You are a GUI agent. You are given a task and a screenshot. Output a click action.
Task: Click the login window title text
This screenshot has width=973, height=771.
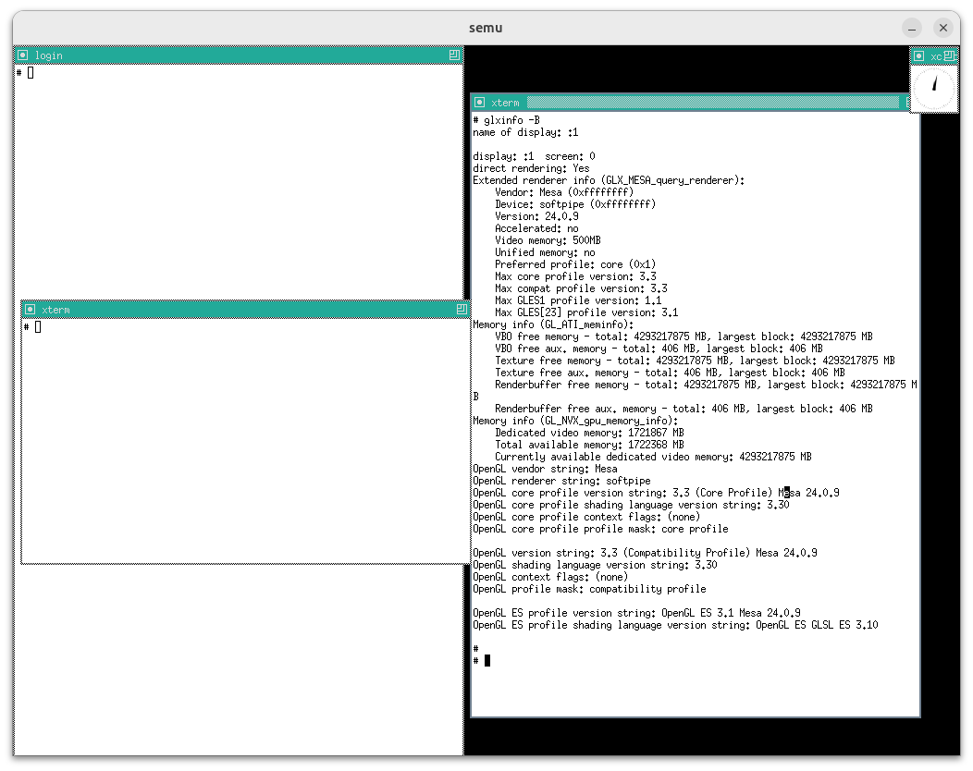pos(49,55)
